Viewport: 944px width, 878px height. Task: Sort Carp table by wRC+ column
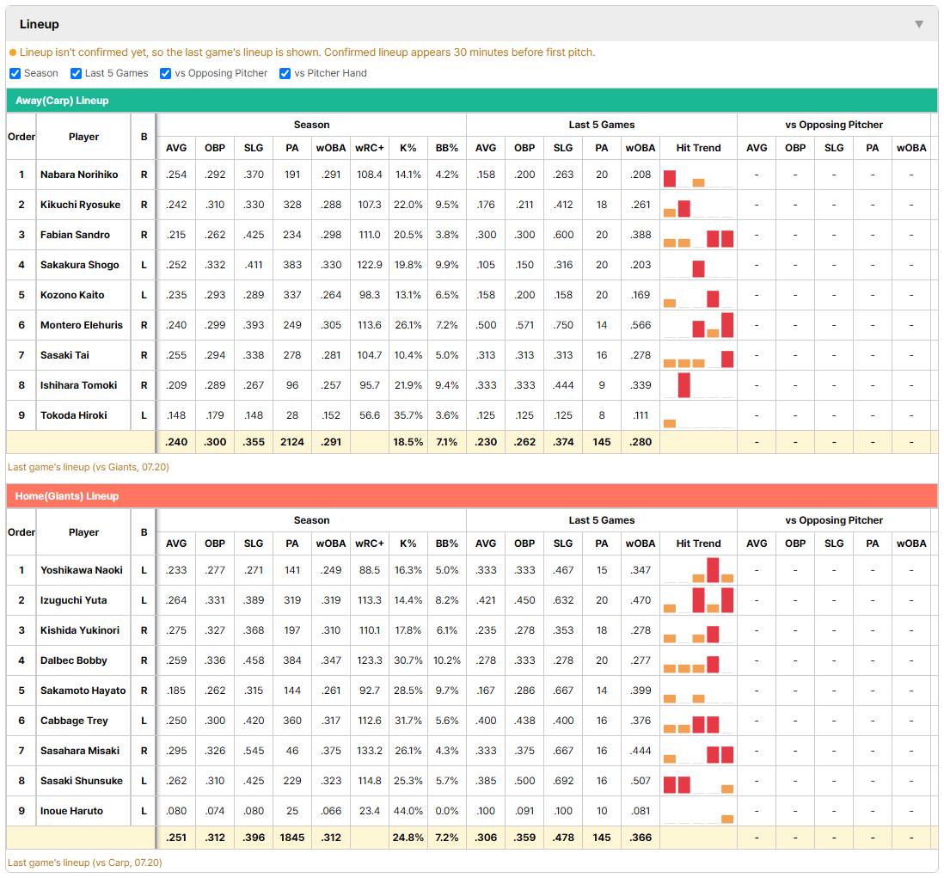pos(369,148)
